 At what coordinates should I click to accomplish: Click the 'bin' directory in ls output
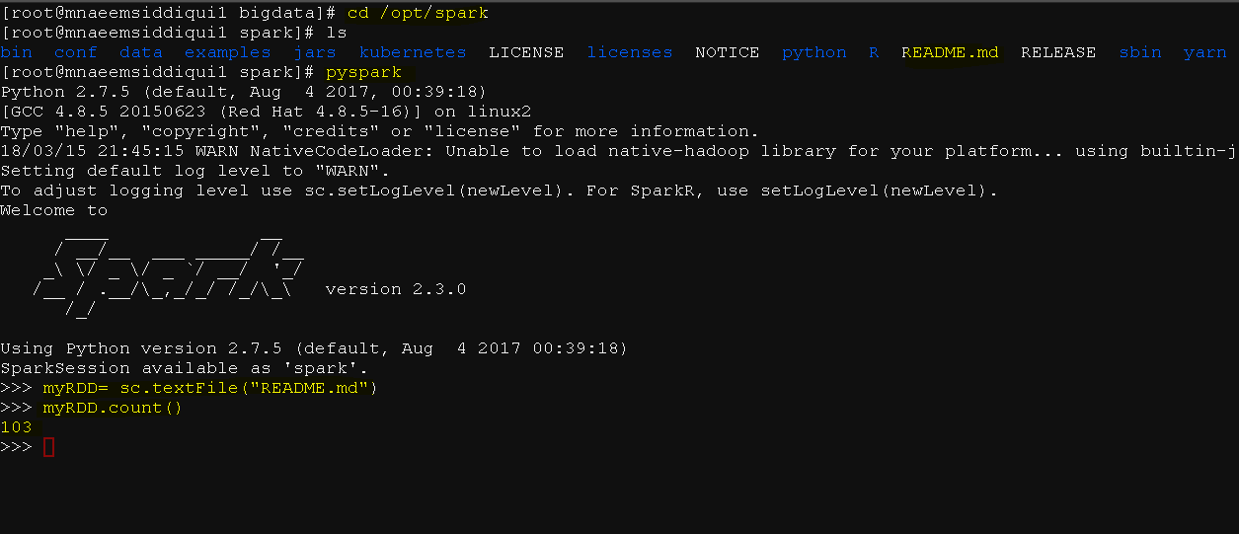click(17, 52)
